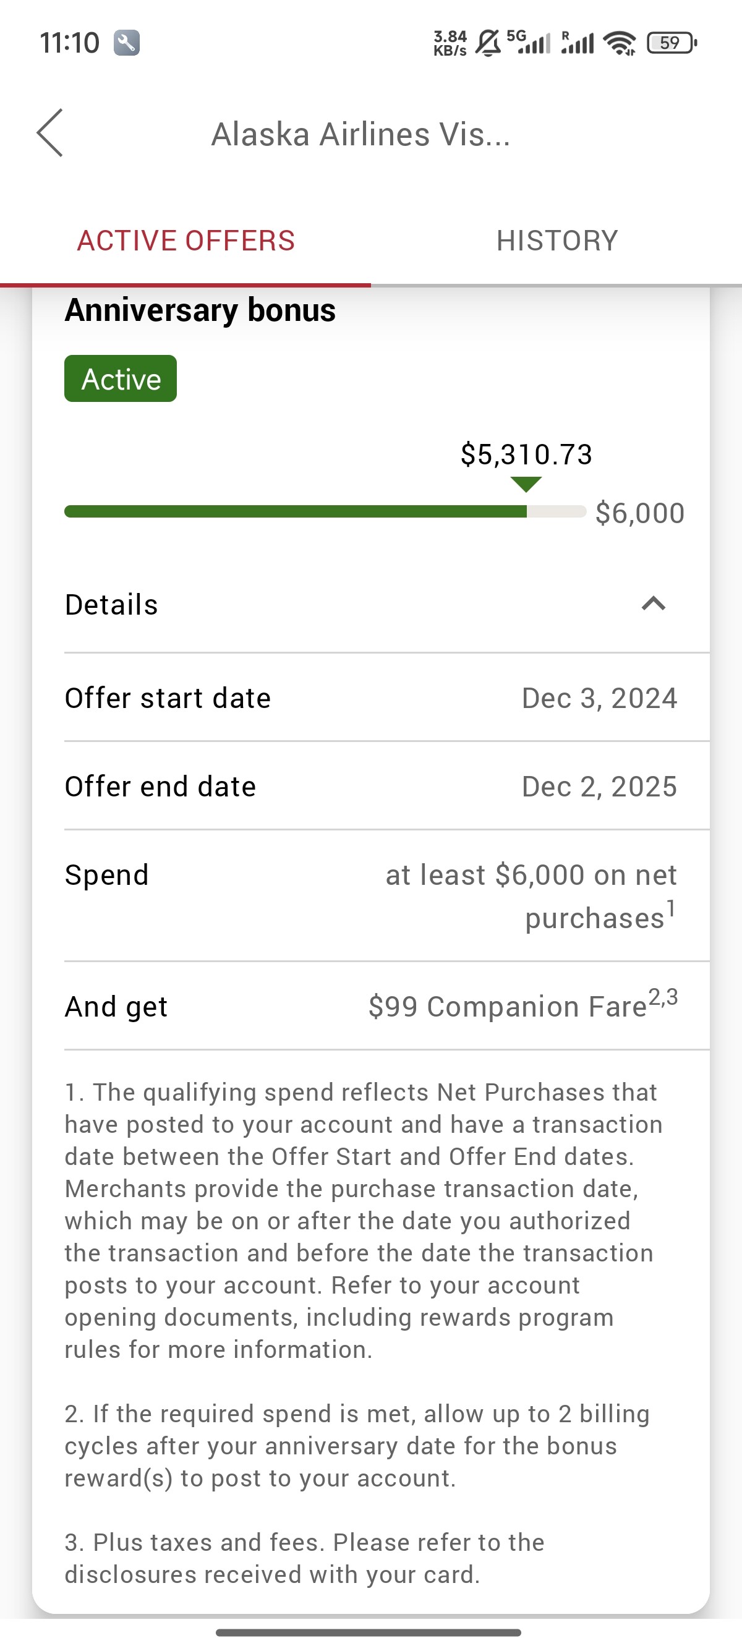742x1651 pixels.
Task: Tap the back arrow icon
Action: (50, 133)
